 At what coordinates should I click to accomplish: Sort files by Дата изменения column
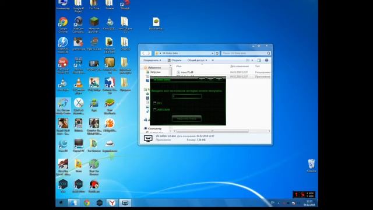point(240,66)
